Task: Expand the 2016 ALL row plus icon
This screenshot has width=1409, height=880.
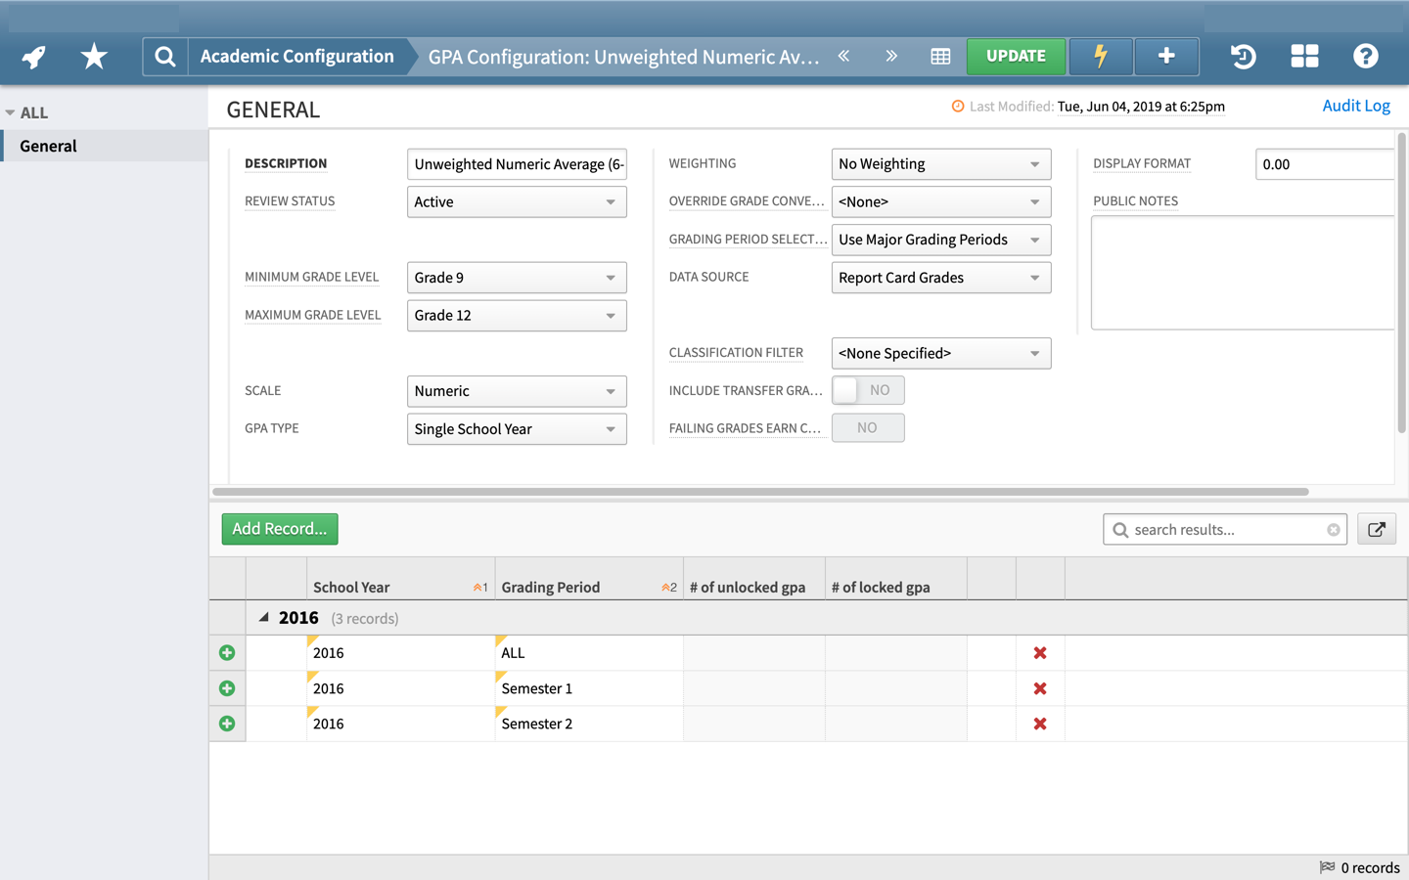Action: click(227, 653)
